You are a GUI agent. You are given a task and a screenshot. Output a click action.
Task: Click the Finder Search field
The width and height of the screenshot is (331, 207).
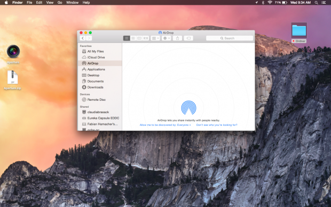(x=230, y=38)
